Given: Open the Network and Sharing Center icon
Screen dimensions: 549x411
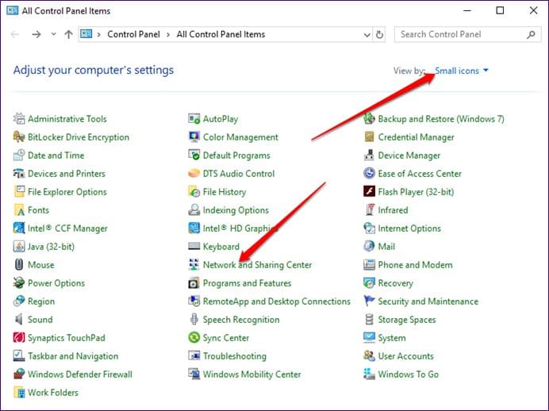Looking at the screenshot, I should click(x=194, y=265).
